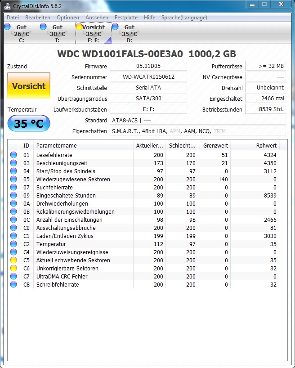Click the status orb of Start/Stop des Spindels
The width and height of the screenshot is (295, 368).
coord(13,171)
